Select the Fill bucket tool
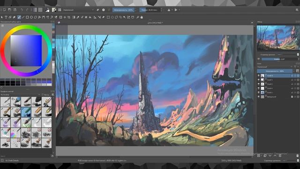300x169 pixels. click(90, 17)
